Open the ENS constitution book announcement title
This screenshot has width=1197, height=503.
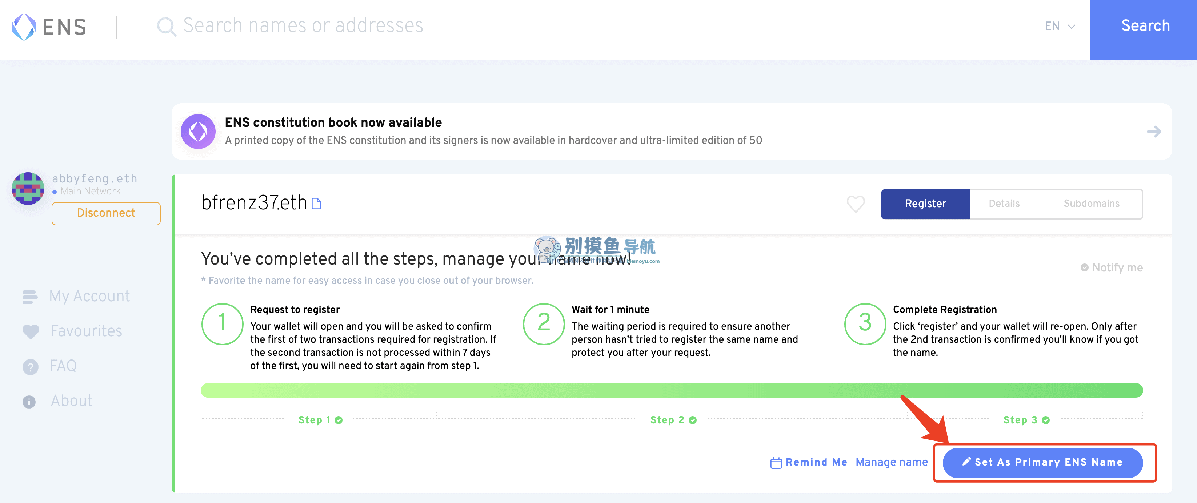point(333,122)
